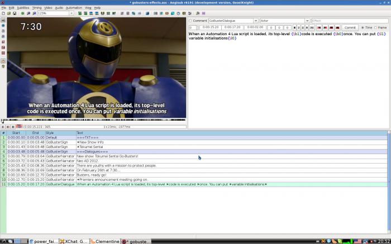Open the Video menu
Image resolution: width=391 pixels, height=244 pixels.
48,8
